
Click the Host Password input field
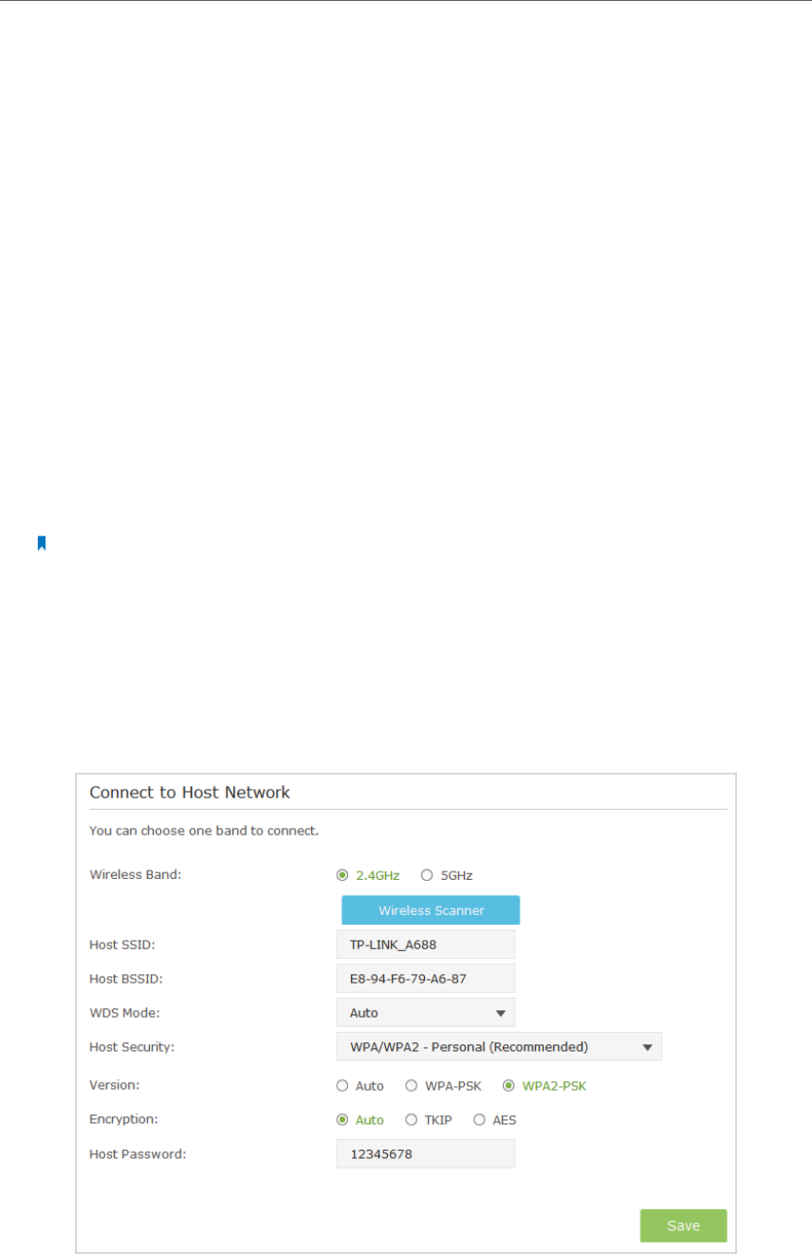point(426,1154)
